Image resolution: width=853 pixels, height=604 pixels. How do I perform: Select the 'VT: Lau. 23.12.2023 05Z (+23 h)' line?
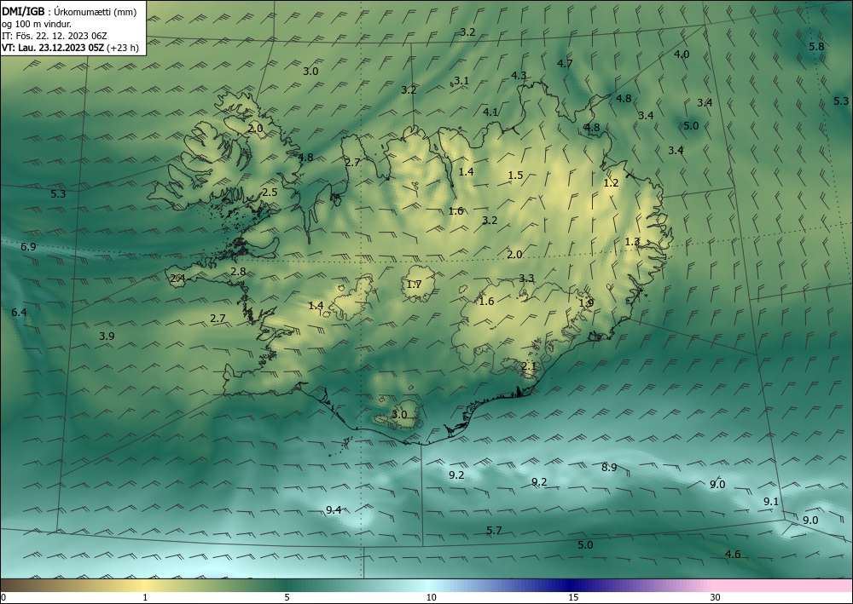(70, 48)
